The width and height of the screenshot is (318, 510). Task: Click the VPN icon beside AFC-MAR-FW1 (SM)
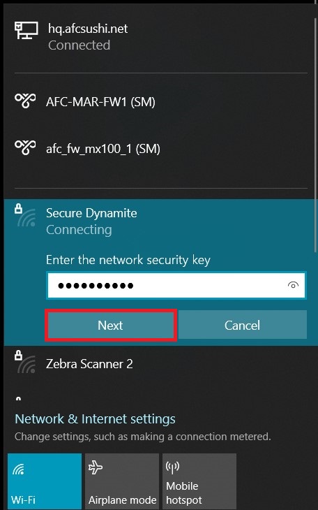[25, 101]
